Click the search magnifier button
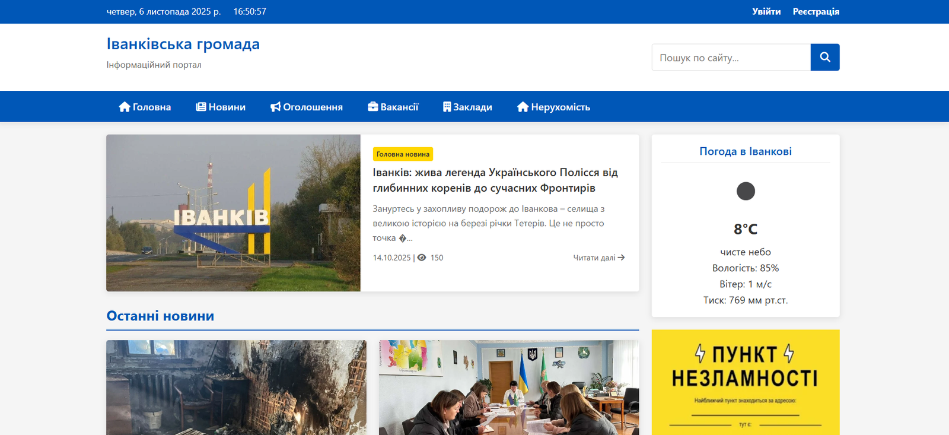Screen dimensions: 949x435 click(825, 57)
